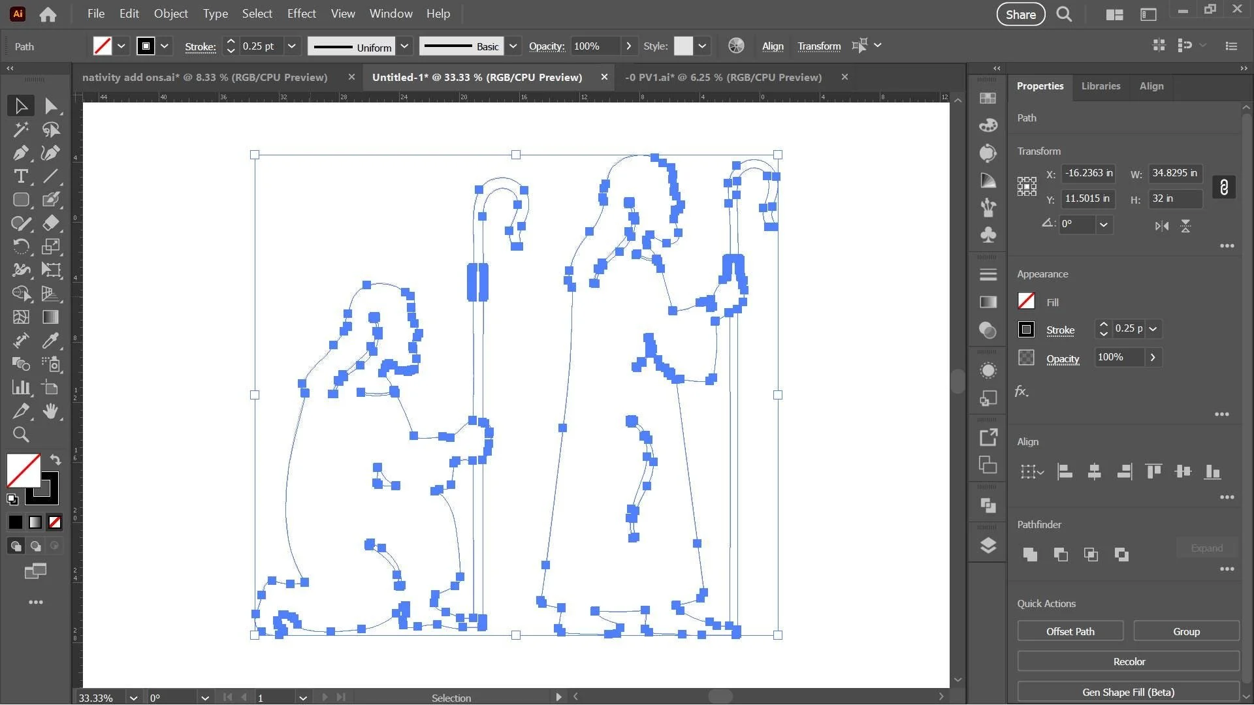Activate the Zoom tool
The height and width of the screenshot is (705, 1254).
[20, 435]
